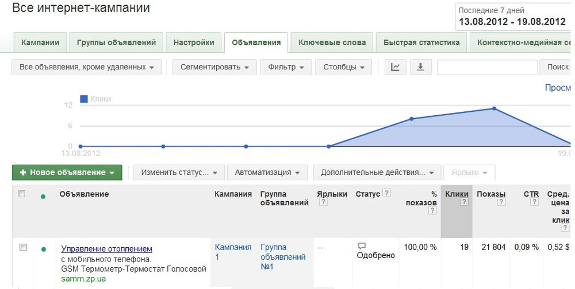Check the Управление отоплением ad row checkbox
This screenshot has width=575, height=289.
[x=23, y=248]
